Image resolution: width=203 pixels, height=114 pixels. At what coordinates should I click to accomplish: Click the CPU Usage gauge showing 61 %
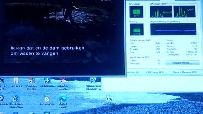pos(136,12)
